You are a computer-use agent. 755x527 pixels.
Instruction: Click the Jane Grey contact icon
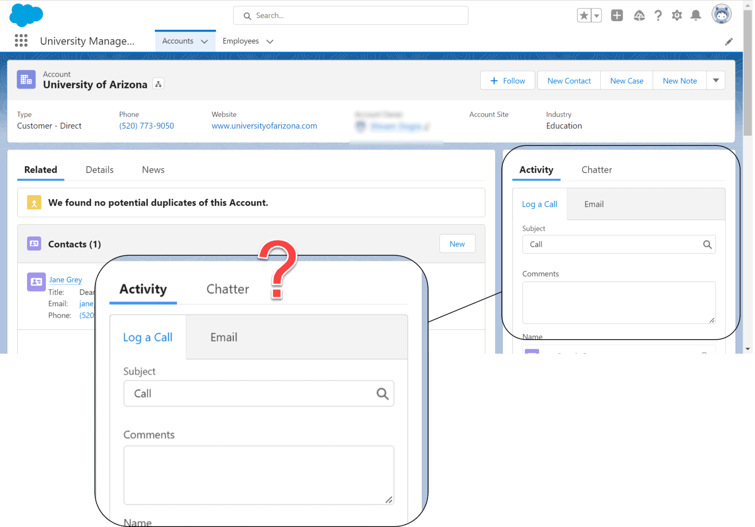tap(36, 282)
